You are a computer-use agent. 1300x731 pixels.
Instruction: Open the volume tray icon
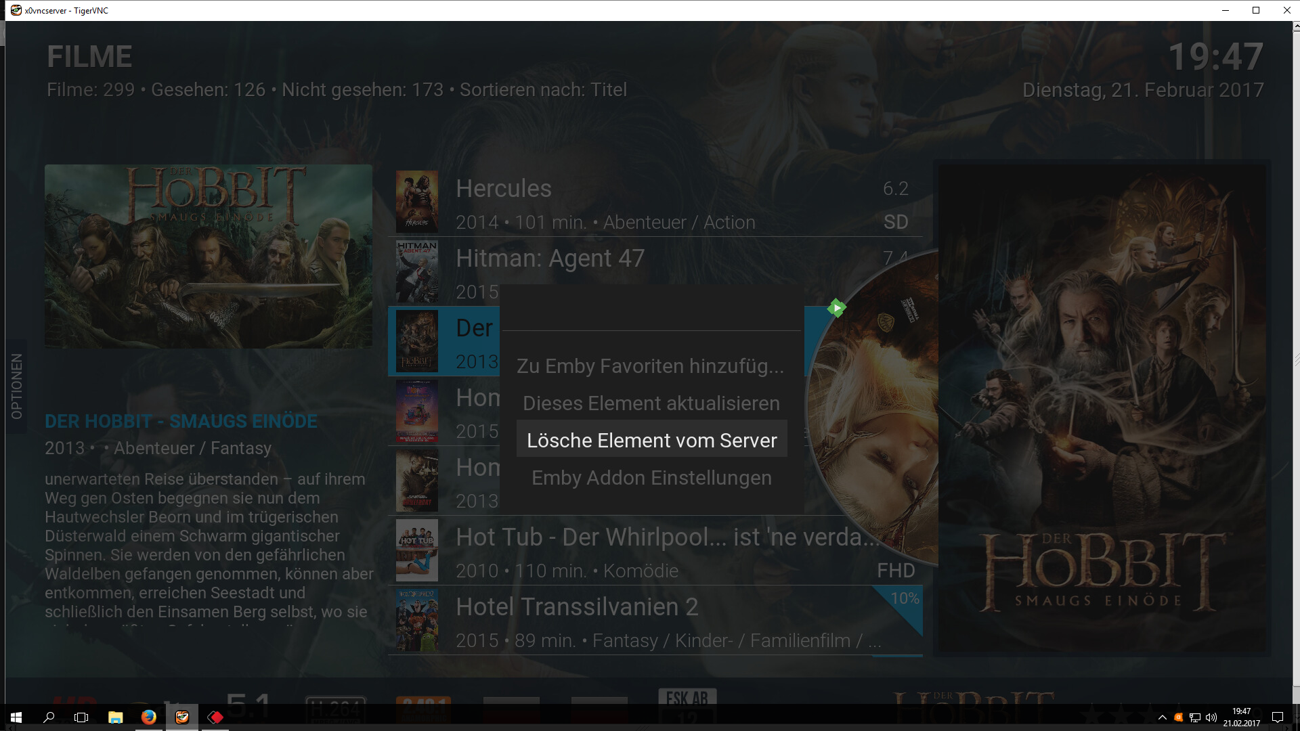[x=1211, y=717]
